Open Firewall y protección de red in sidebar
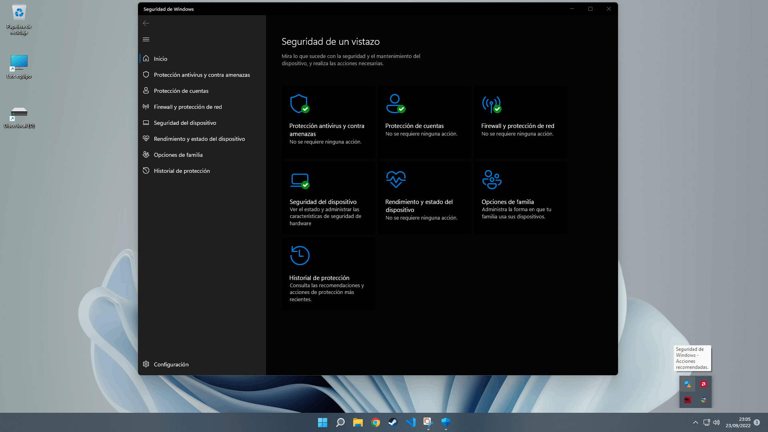Screen dimensions: 768x432 188,107
